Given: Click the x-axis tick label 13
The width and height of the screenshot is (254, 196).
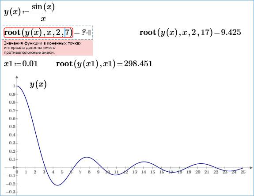Looking at the screenshot, I should coord(134,172).
